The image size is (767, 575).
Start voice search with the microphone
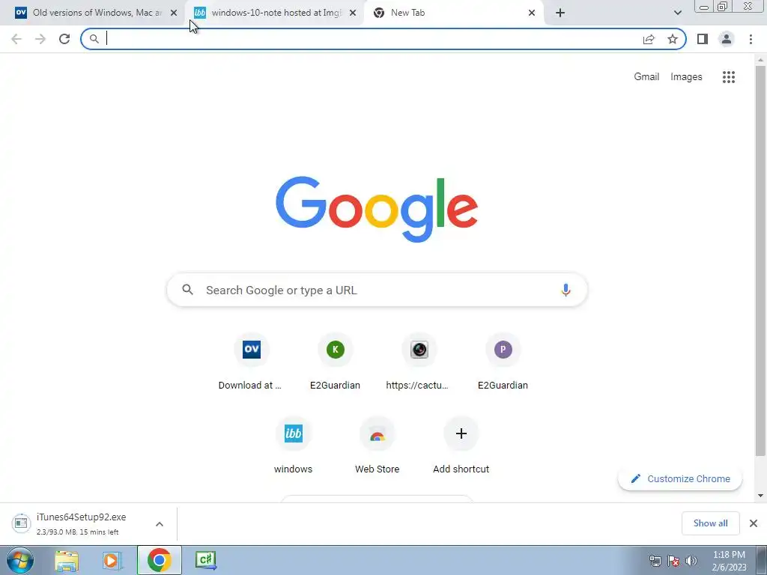coord(566,290)
